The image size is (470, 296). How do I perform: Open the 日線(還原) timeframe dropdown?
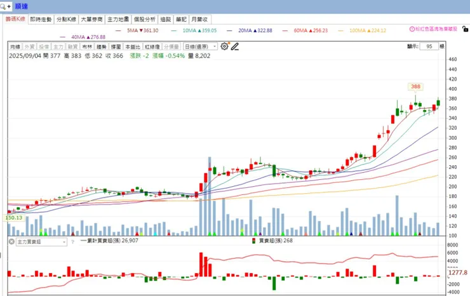pos(200,46)
